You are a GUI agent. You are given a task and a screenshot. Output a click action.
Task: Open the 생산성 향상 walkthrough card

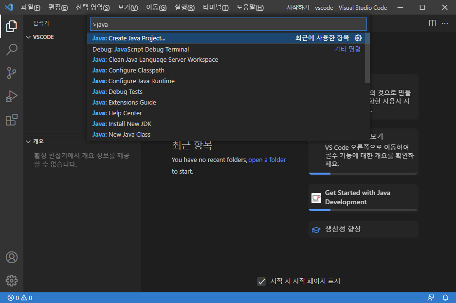tap(363, 229)
